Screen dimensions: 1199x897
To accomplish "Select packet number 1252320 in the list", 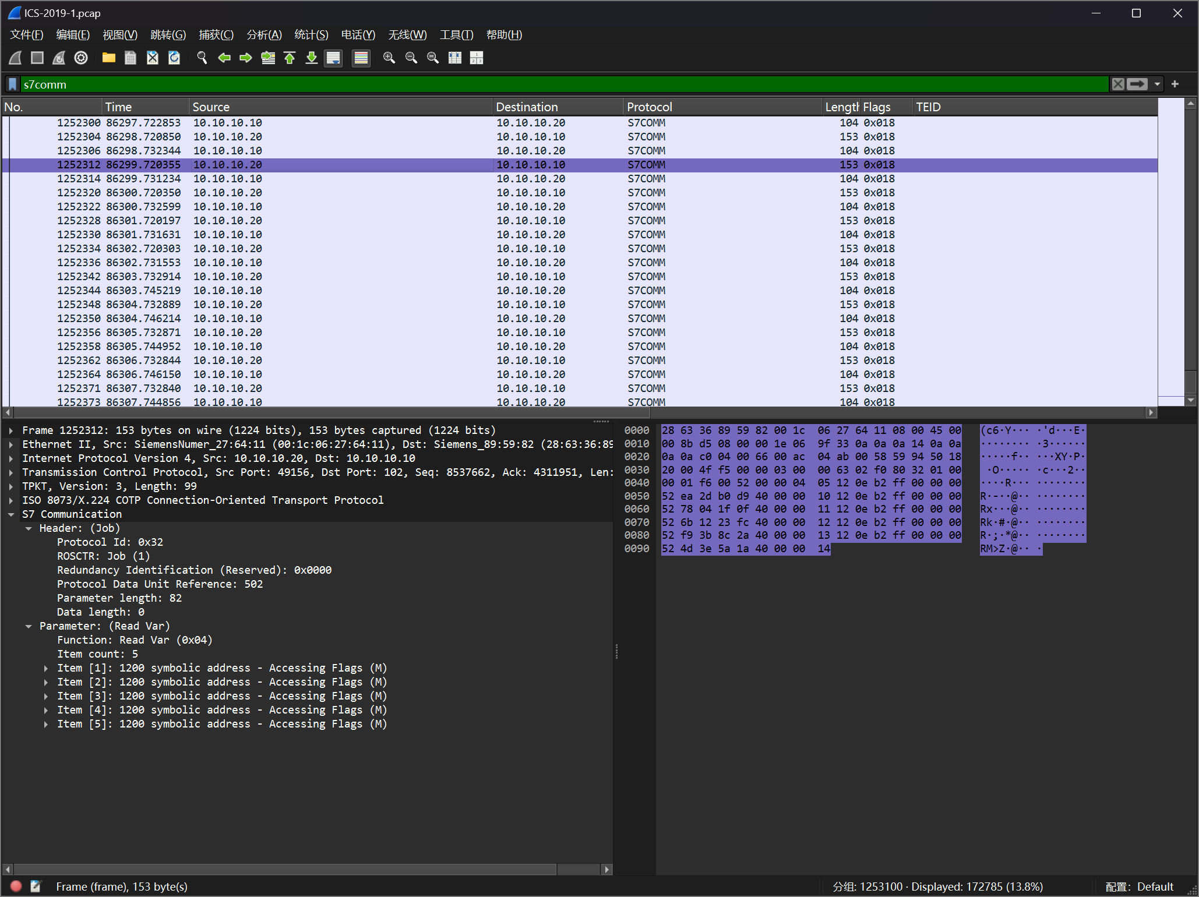I will tap(580, 193).
